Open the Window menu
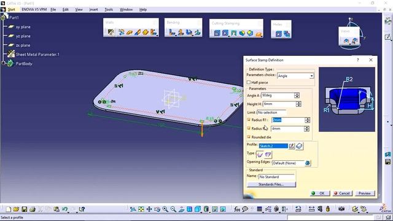 coord(126,10)
